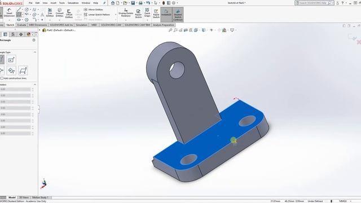Image resolution: width=361 pixels, height=203 pixels.
Task: Open the Window menu
Action: [x=86, y=3]
